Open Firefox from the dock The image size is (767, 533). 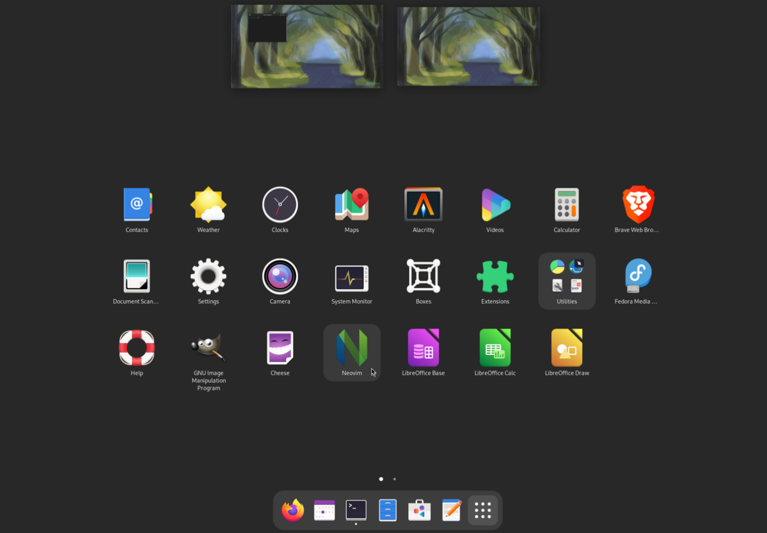tap(293, 510)
